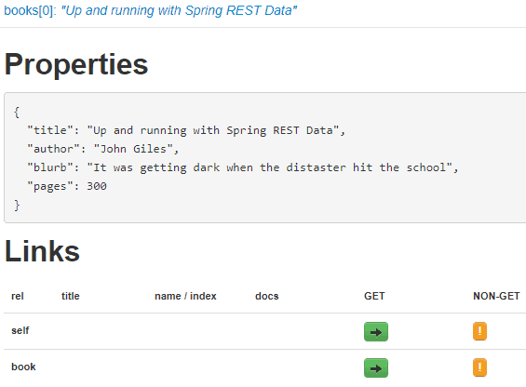Click the Properties heading
This screenshot has height=387, width=526.
point(76,64)
